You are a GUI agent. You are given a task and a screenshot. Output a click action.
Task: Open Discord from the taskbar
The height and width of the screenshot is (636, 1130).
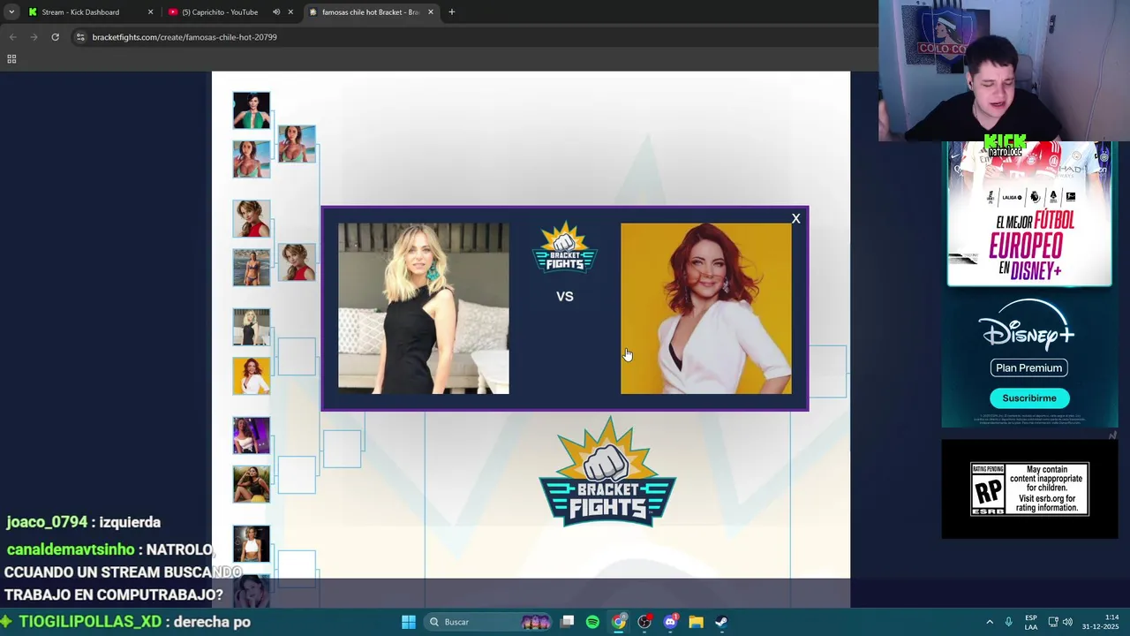click(x=670, y=622)
